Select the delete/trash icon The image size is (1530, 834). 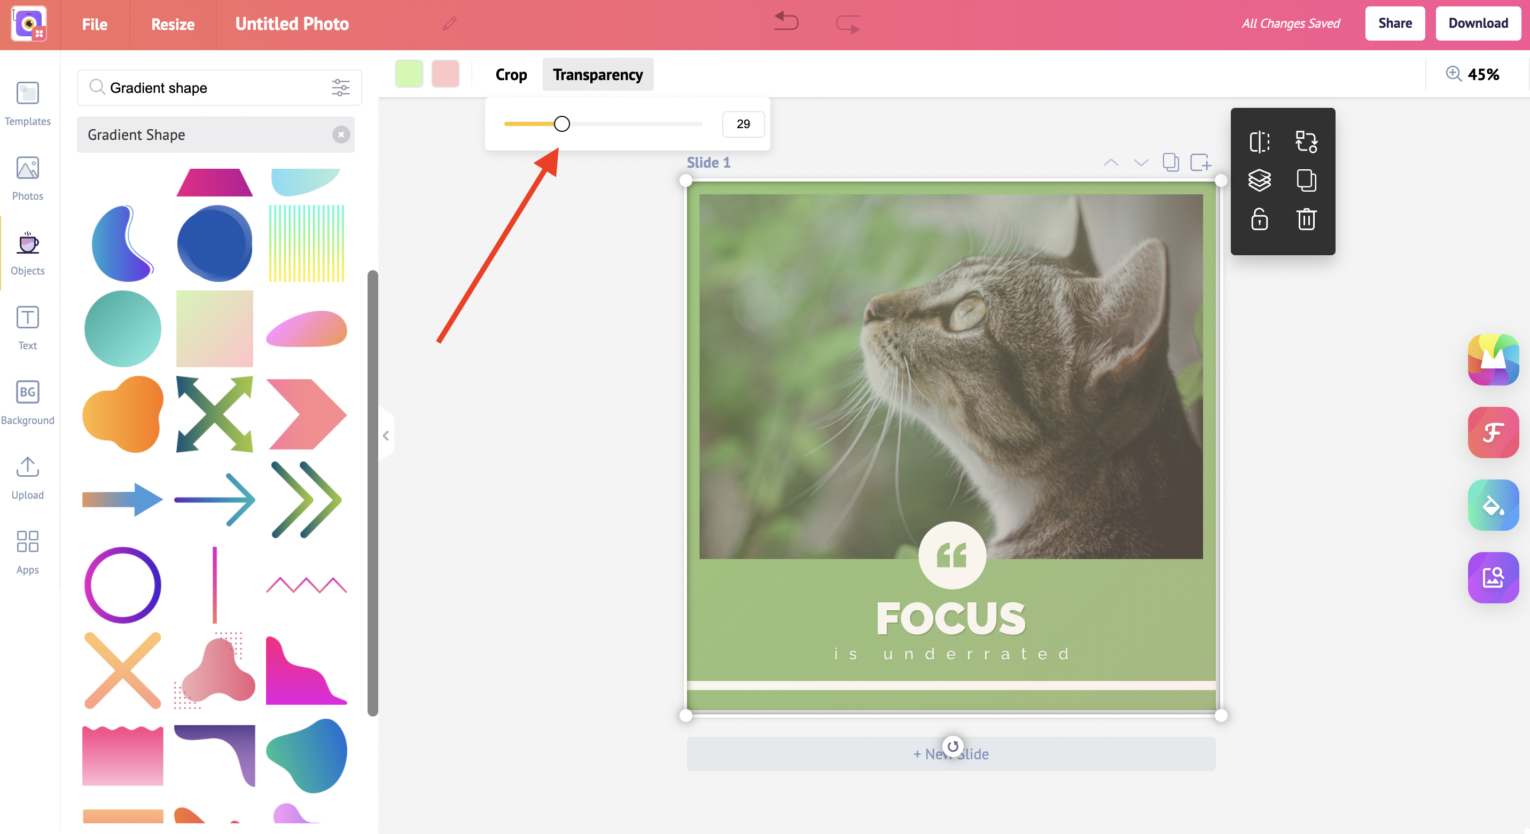[x=1305, y=219]
